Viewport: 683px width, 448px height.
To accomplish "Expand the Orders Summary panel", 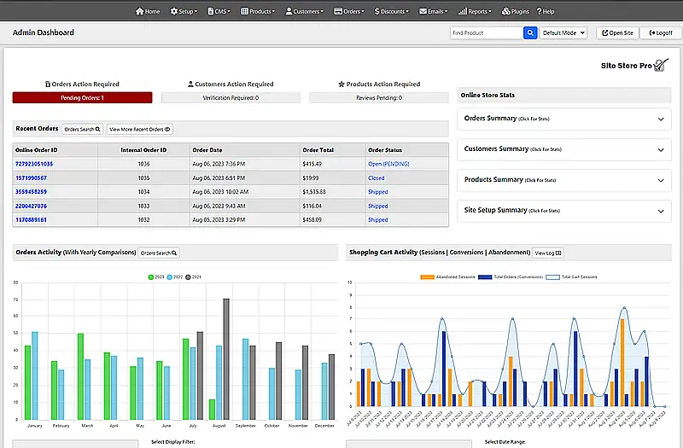I will [x=564, y=119].
